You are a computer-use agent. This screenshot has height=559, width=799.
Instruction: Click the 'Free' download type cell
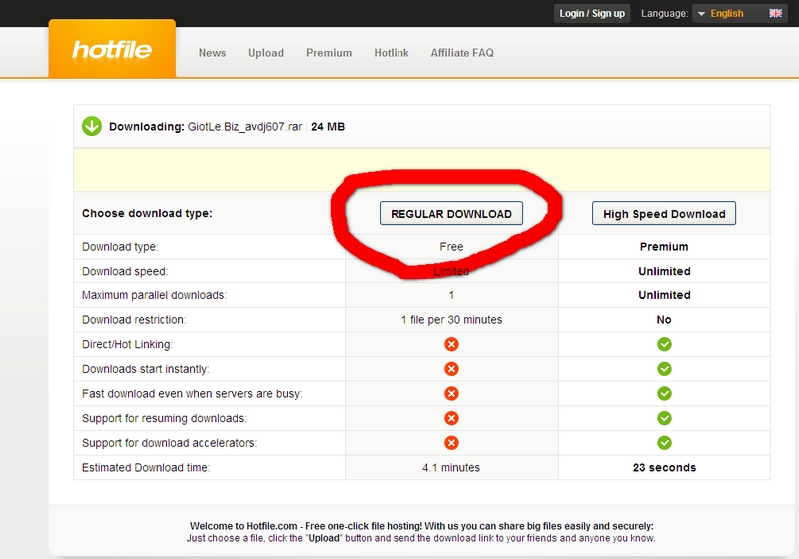(451, 247)
